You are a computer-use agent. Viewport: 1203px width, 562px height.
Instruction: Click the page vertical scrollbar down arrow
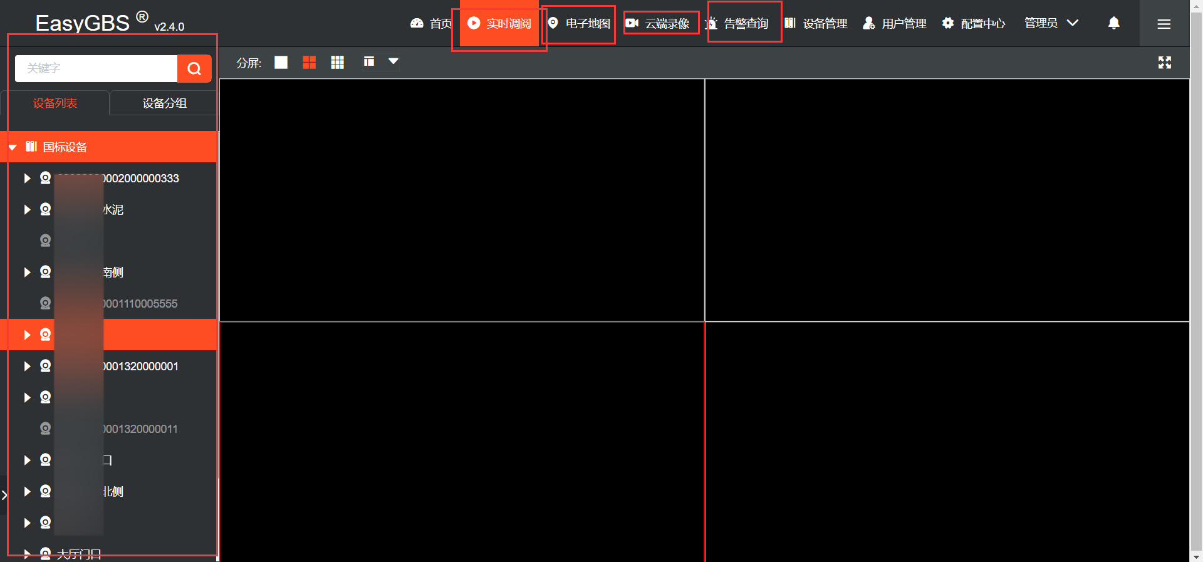[x=1196, y=556]
